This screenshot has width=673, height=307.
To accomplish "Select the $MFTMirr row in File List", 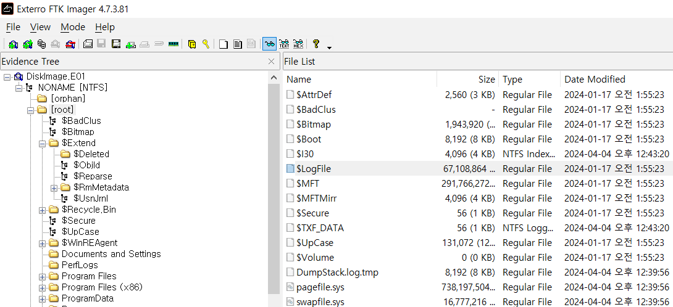I will [x=478, y=199].
